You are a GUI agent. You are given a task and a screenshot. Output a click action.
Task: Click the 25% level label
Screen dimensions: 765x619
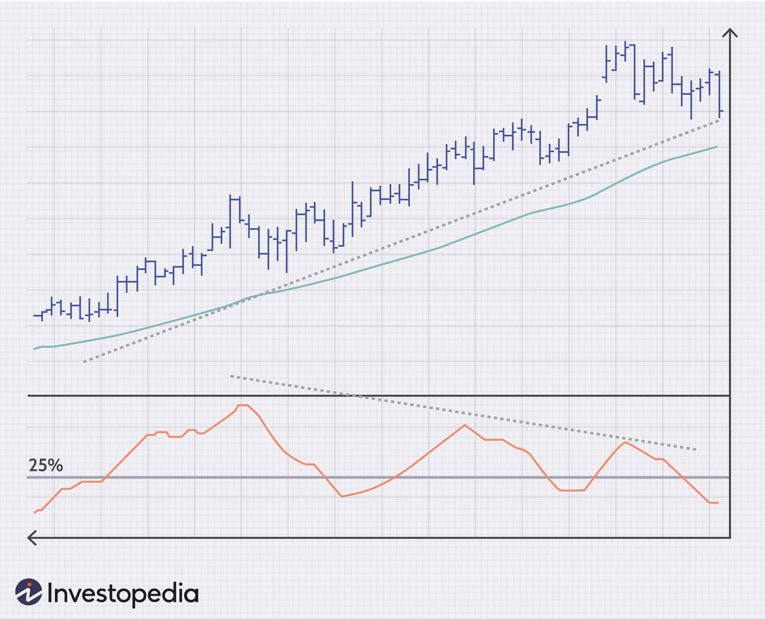point(45,466)
